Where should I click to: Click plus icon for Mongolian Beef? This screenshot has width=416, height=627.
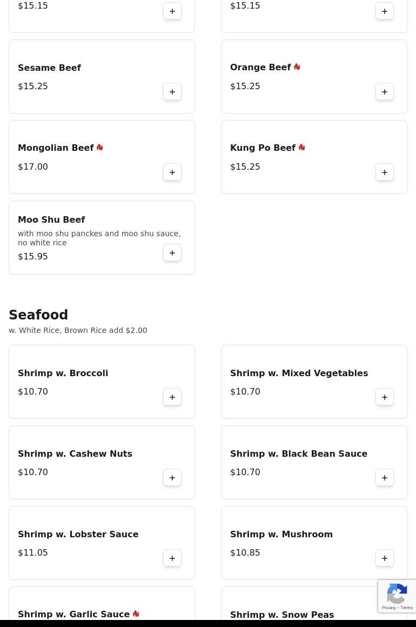pos(172,172)
